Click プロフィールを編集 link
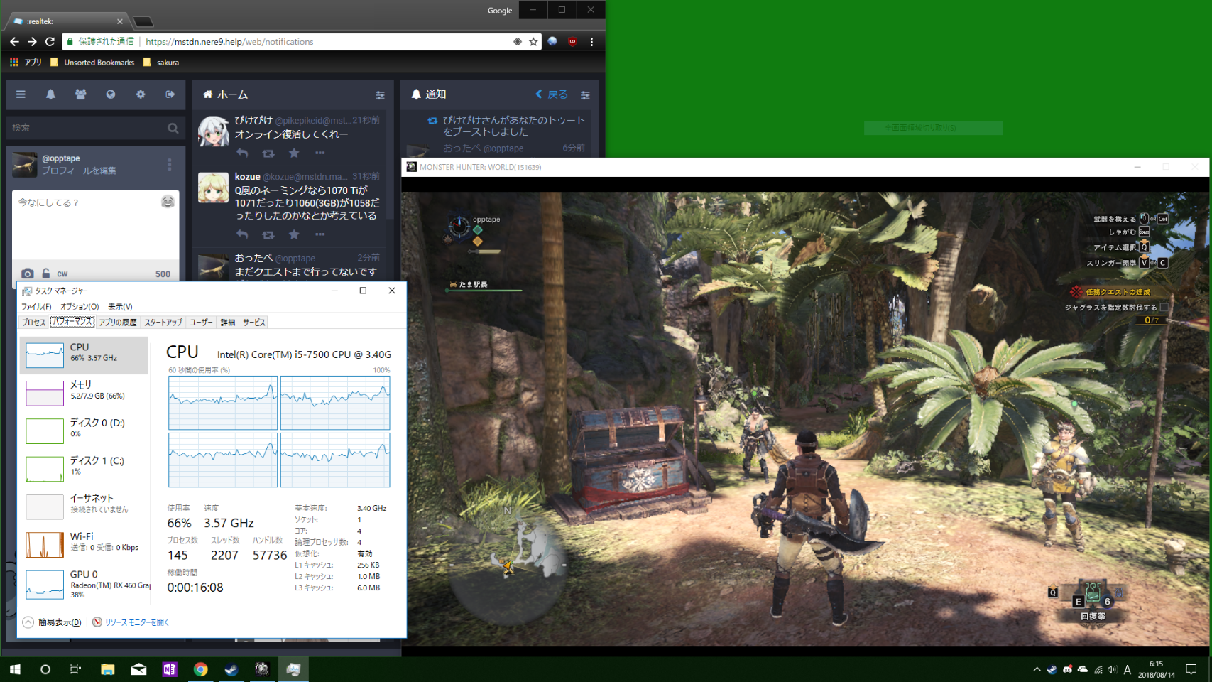Image resolution: width=1212 pixels, height=682 pixels. click(x=79, y=170)
